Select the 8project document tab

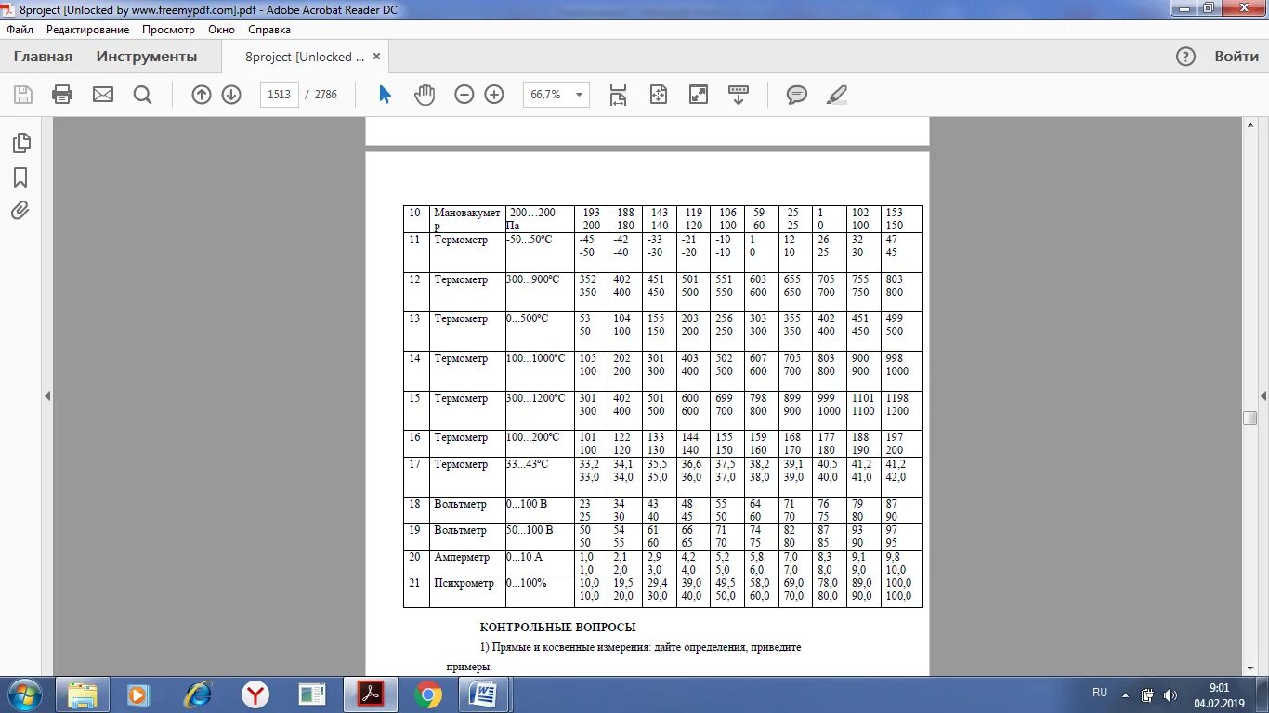(x=305, y=57)
